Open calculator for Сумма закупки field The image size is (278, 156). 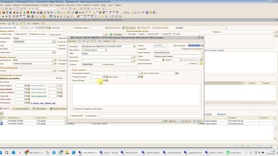[x=29, y=86]
